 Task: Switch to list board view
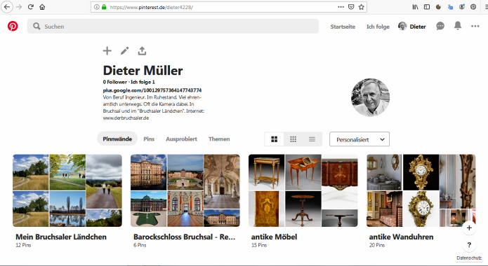click(312, 139)
